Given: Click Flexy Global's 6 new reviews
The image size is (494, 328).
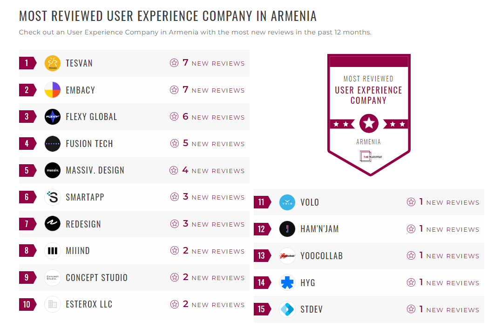Looking at the screenshot, I should [x=213, y=117].
